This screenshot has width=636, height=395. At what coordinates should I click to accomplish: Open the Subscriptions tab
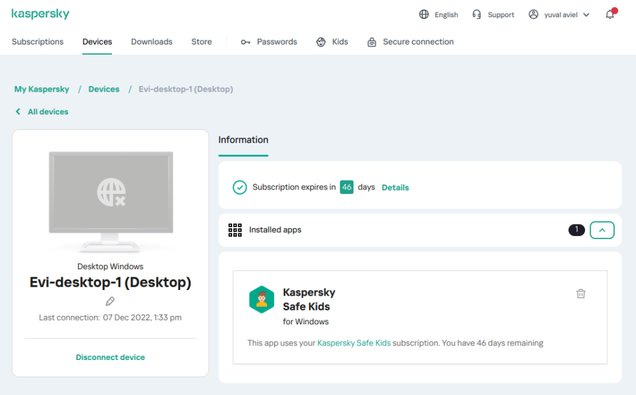coord(38,42)
